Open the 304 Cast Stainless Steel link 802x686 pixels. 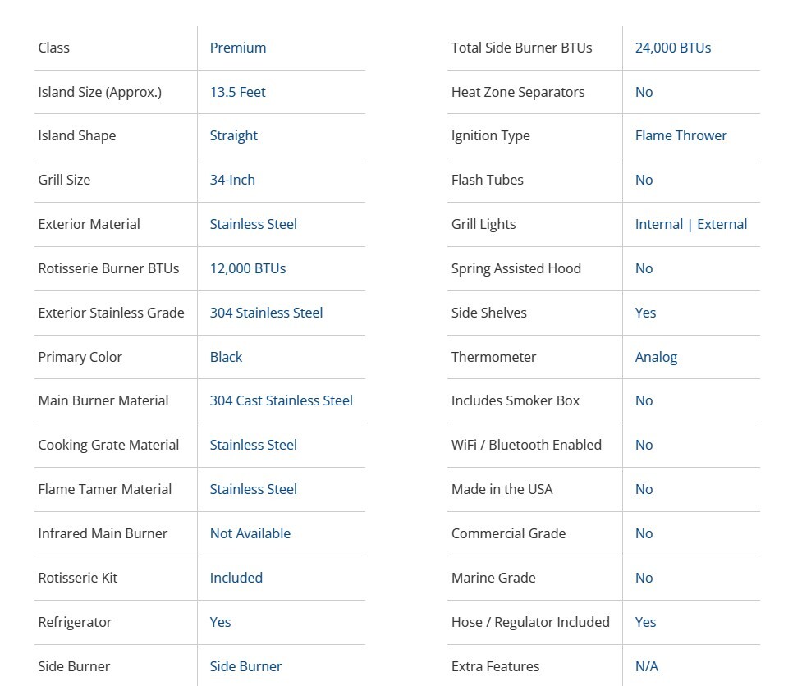tap(281, 400)
